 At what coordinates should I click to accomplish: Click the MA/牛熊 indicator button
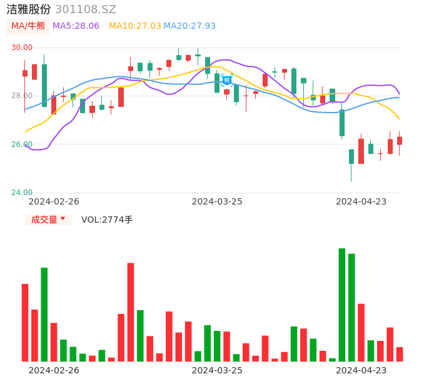pyautogui.click(x=28, y=26)
